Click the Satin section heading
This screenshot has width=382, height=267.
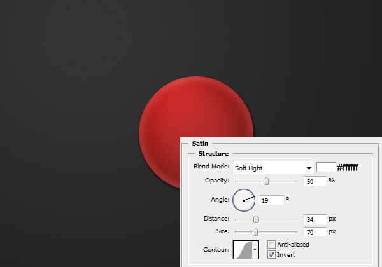pos(200,144)
